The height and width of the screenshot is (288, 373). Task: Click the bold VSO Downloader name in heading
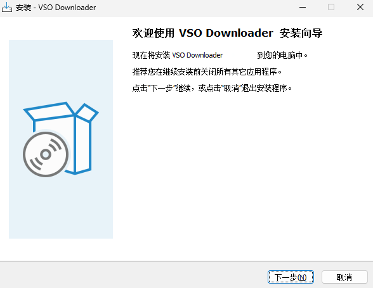(226, 33)
